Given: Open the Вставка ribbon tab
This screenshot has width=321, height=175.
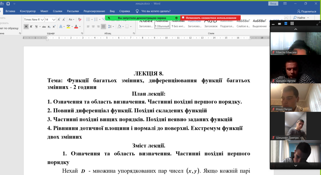Looking at the screenshot, I should click(x=10, y=11).
